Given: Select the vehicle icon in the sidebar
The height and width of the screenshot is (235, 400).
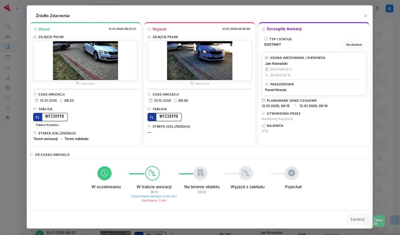Looking at the screenshot, I should tap(8, 36).
